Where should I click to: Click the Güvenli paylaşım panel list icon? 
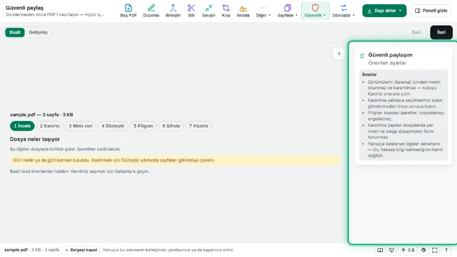click(362, 56)
